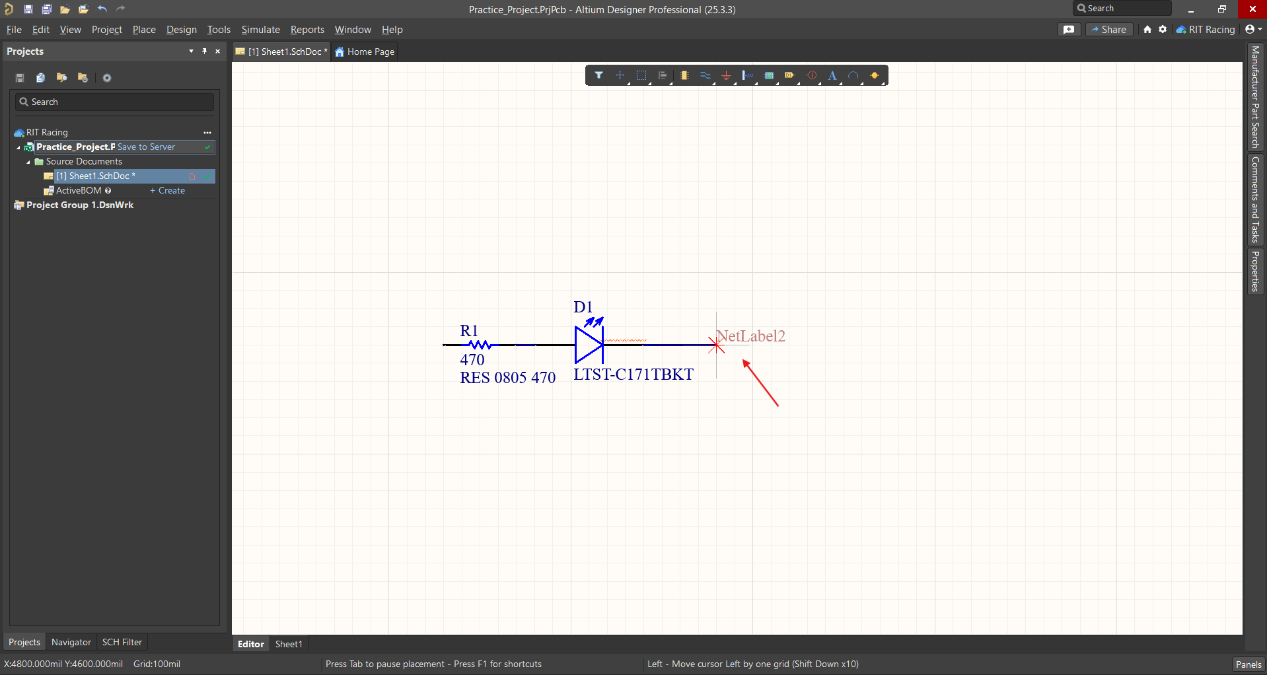Click the Parameter Set directive icon

pyautogui.click(x=812, y=75)
